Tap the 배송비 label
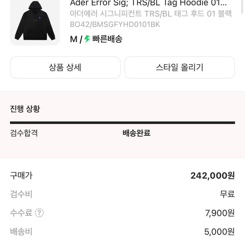The image size is (245, 245). [21, 232]
